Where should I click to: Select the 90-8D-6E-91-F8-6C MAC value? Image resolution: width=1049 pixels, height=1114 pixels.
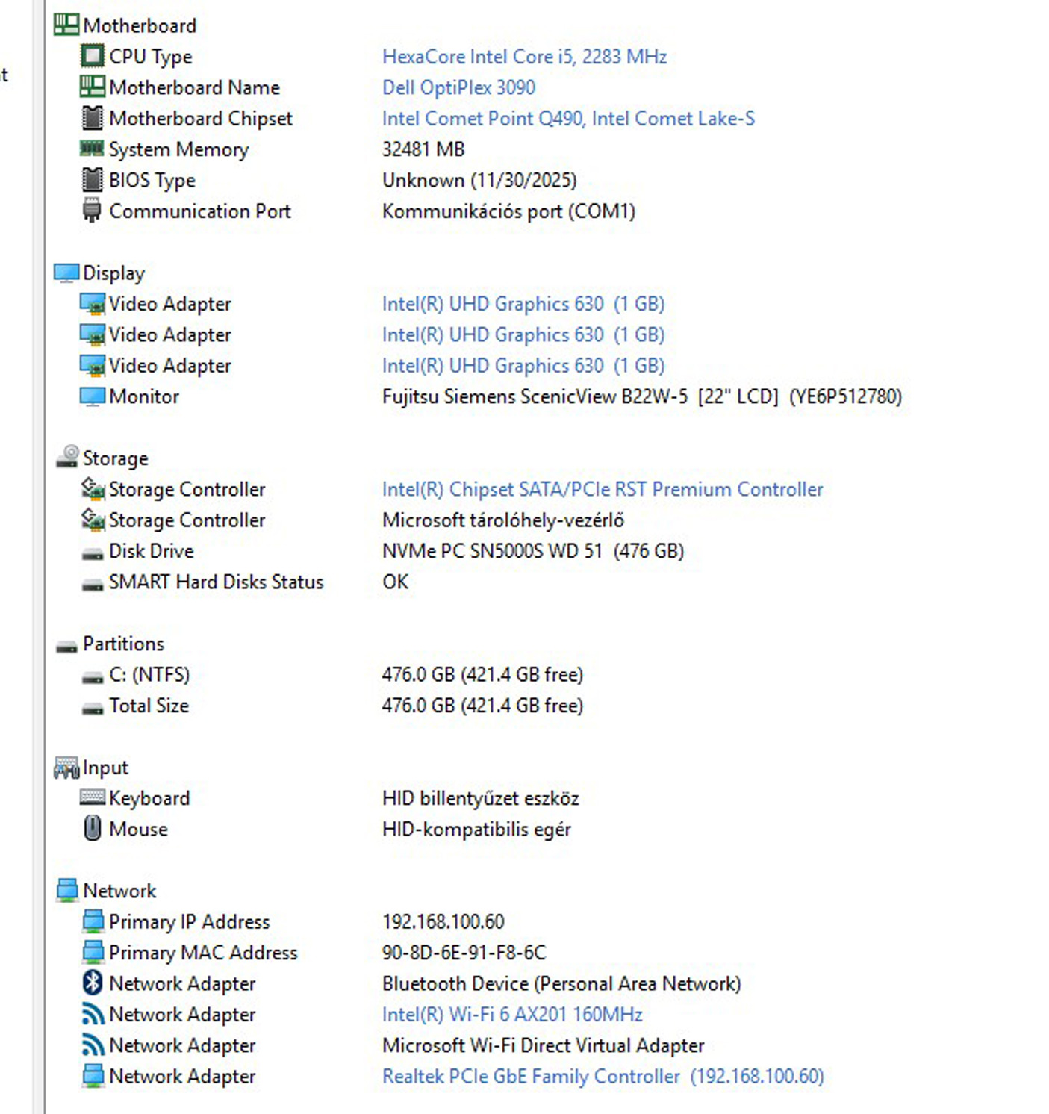point(464,953)
